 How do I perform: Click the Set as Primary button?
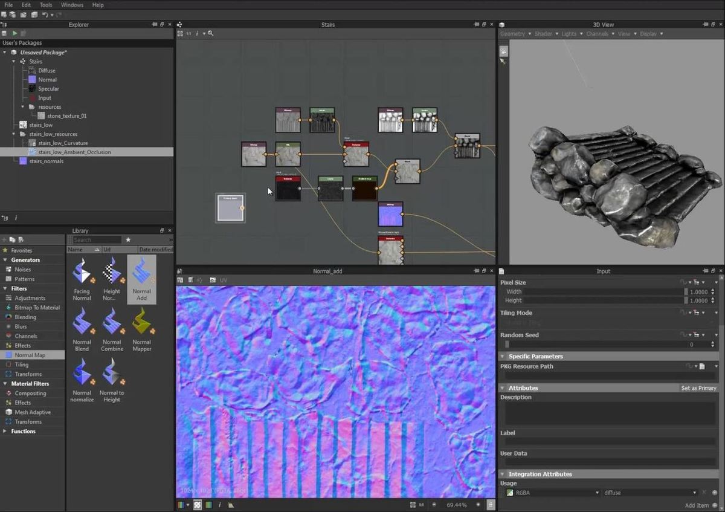pyautogui.click(x=698, y=388)
